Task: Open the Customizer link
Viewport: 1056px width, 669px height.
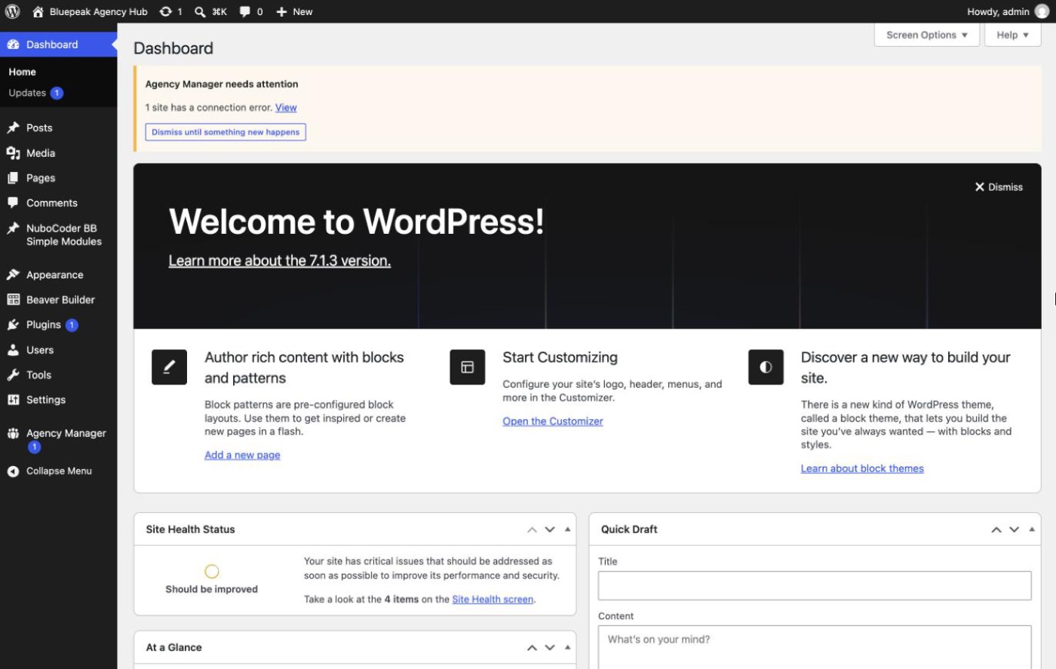Action: [553, 422]
